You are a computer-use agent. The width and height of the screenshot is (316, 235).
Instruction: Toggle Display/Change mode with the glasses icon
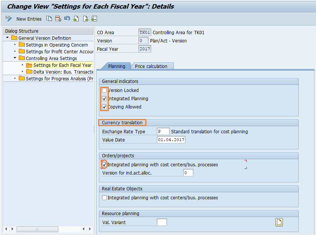pos(8,18)
